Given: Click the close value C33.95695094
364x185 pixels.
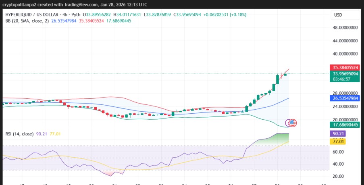Looking at the screenshot, I should coord(187,15).
